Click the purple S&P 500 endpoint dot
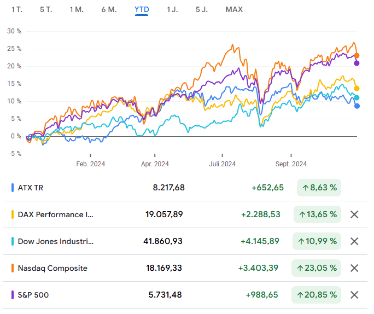 pos(357,63)
